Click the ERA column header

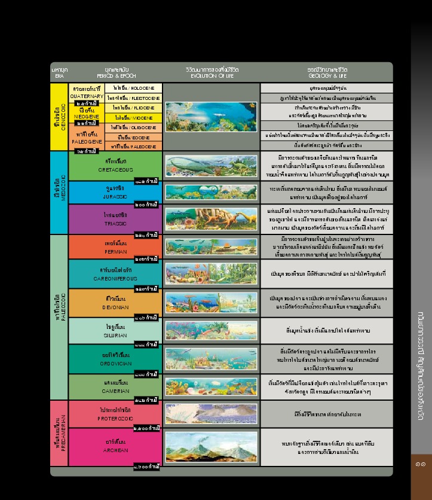[59, 73]
